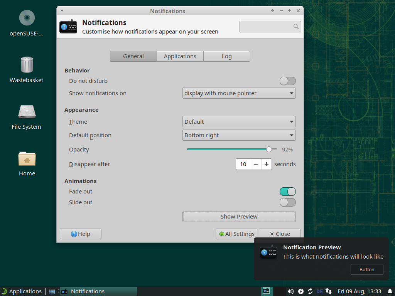395x296 pixels.
Task: Click the software update tray icon
Action: pyautogui.click(x=310, y=291)
